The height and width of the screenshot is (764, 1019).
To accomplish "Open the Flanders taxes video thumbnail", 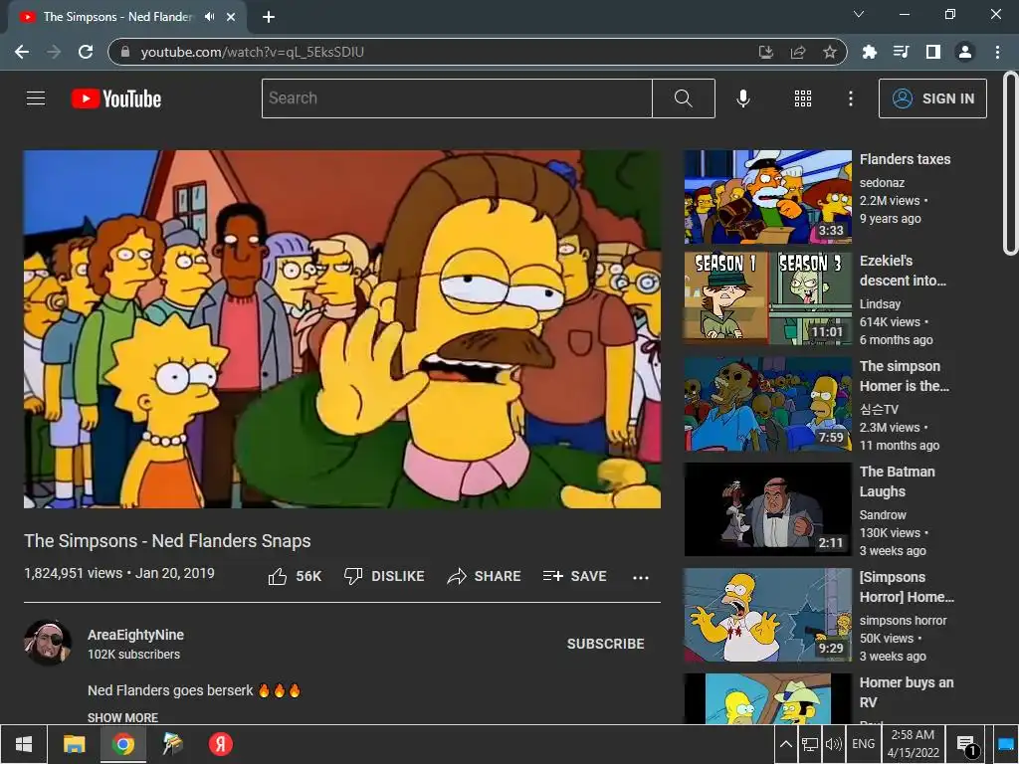I will tap(767, 197).
